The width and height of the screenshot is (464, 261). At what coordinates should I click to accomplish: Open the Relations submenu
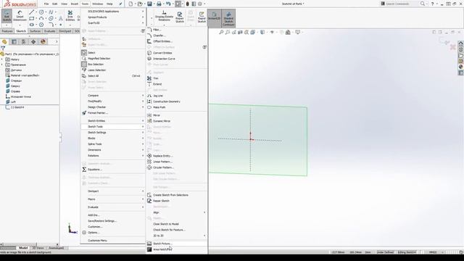click(x=113, y=156)
